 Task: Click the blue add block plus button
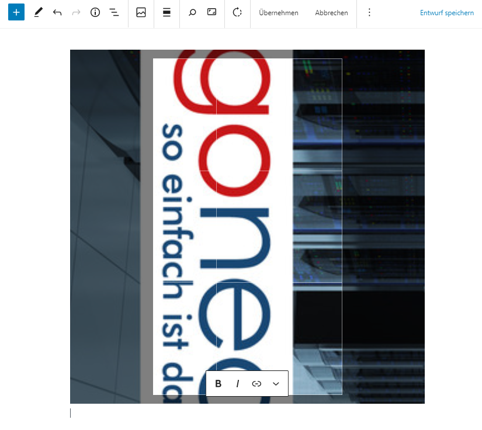[16, 12]
